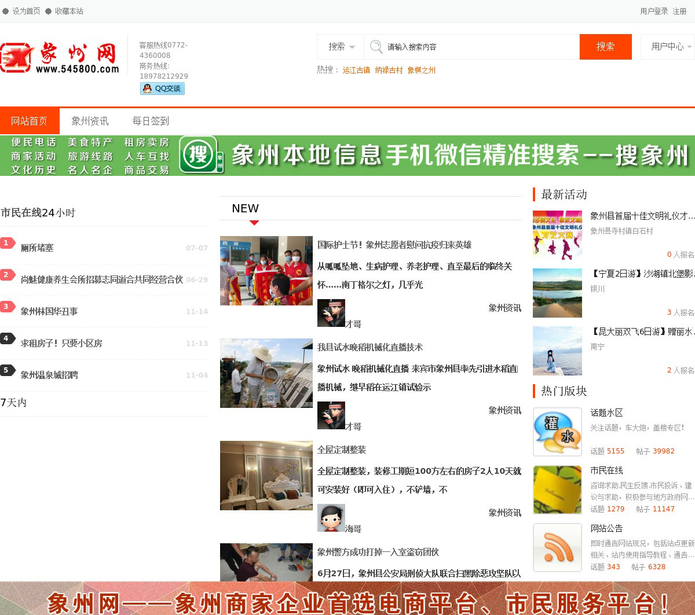
Task: Open the 全屋定制整装 bedroom thumbnail
Action: point(266,476)
